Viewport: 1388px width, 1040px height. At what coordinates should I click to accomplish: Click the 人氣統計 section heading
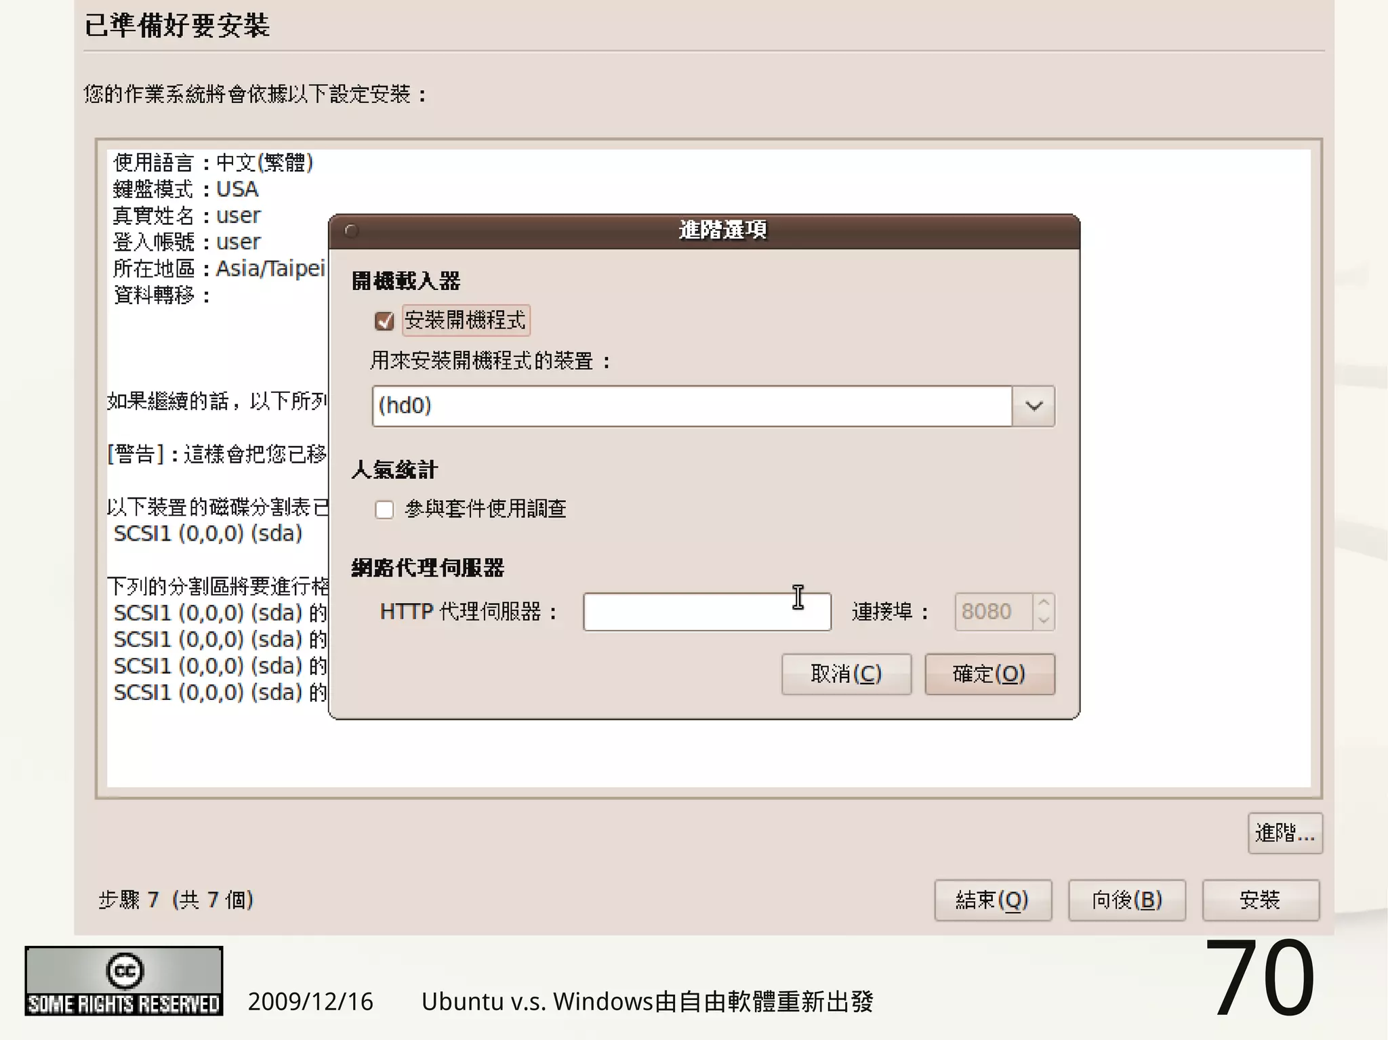394,470
